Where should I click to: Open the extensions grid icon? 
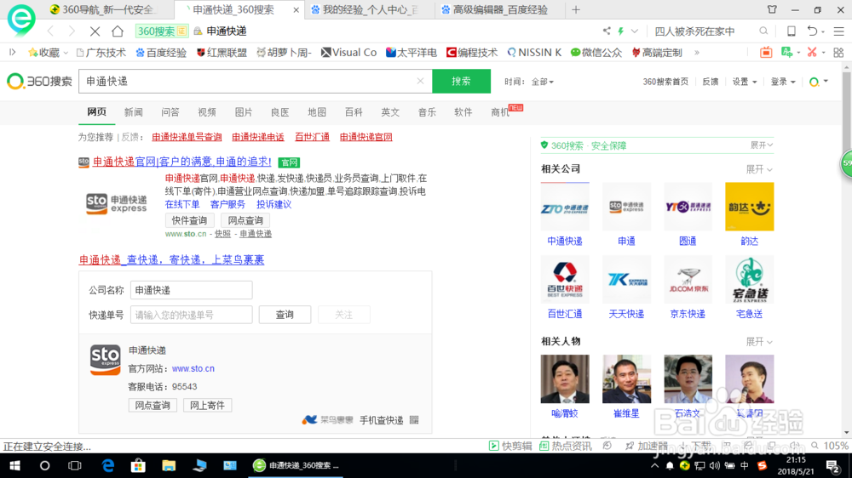click(x=838, y=52)
